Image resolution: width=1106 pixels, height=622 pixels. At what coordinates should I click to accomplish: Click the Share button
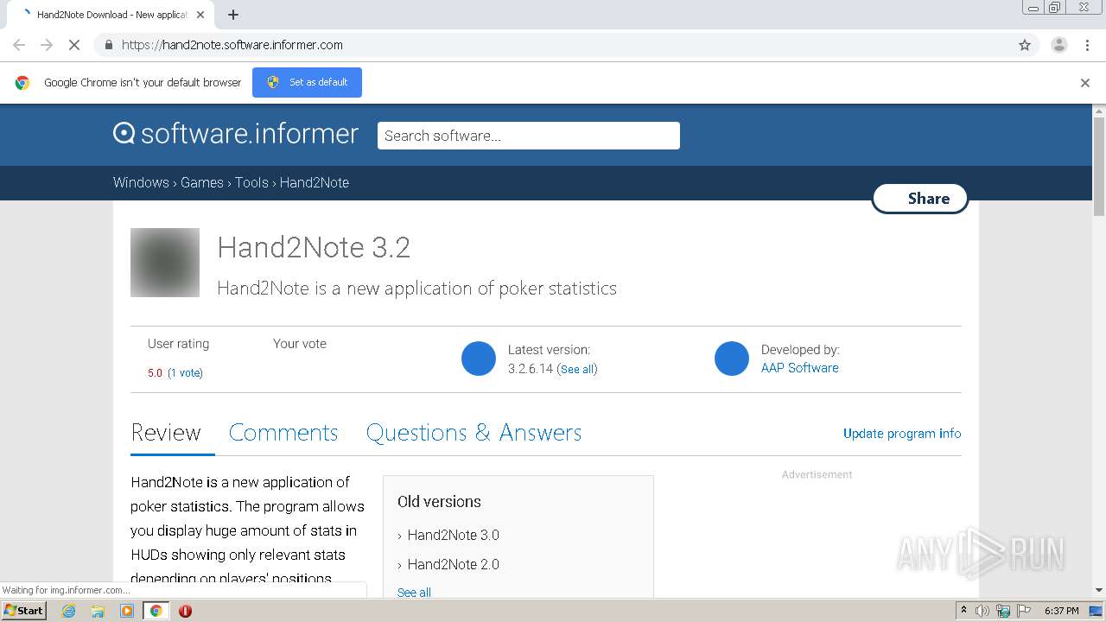pos(920,199)
